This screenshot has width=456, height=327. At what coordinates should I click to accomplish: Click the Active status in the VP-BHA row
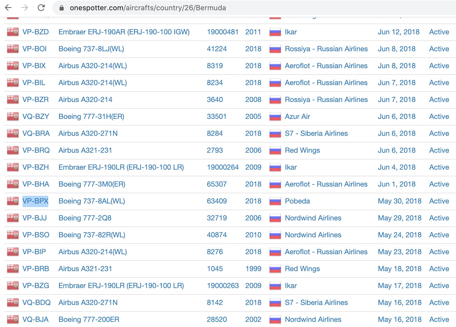point(439,184)
